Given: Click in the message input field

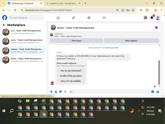Looking at the screenshot, I should tap(110, 92).
